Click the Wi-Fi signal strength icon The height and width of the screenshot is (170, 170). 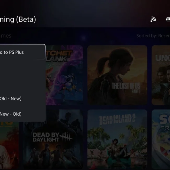[153, 20]
